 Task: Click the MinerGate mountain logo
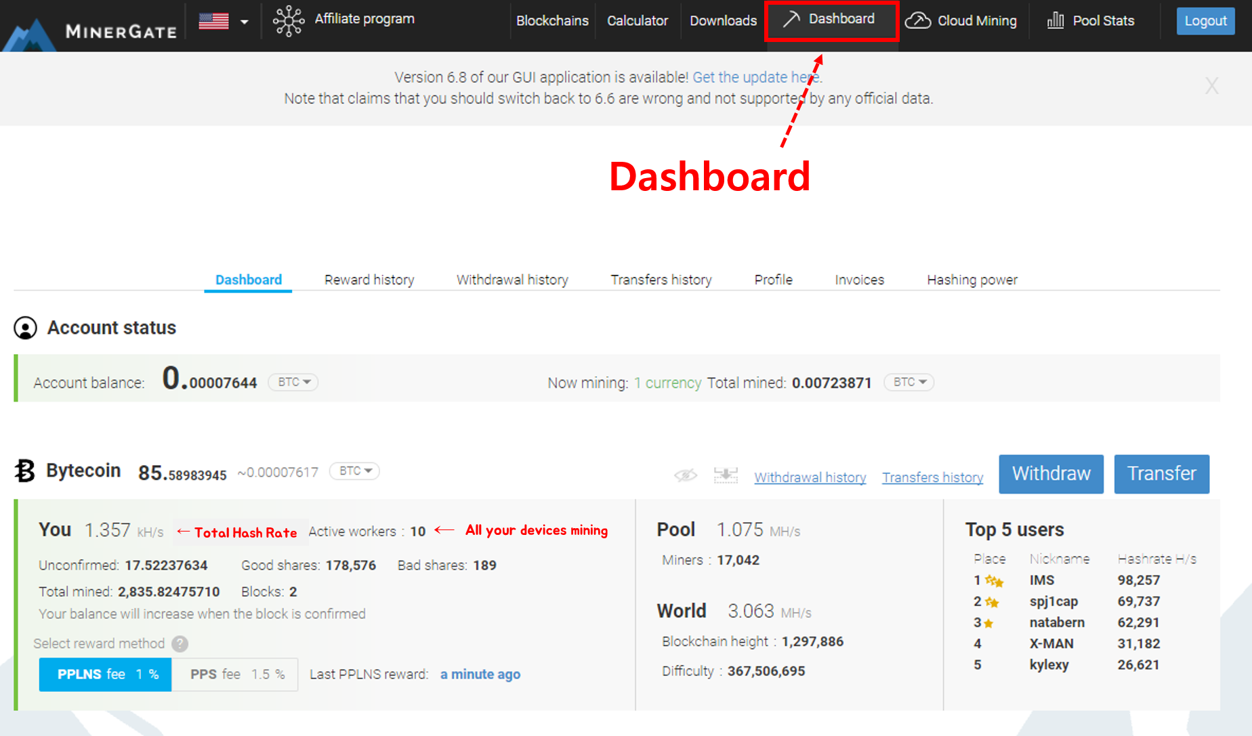28,35
